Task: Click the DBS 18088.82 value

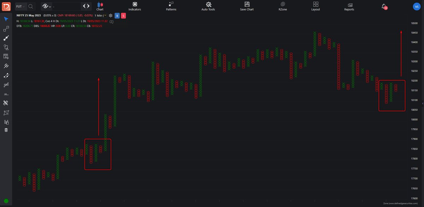Action: (x=42, y=26)
